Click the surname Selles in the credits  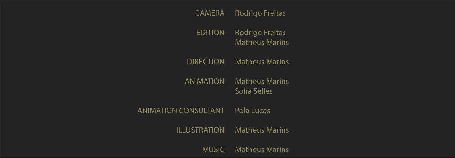(263, 91)
